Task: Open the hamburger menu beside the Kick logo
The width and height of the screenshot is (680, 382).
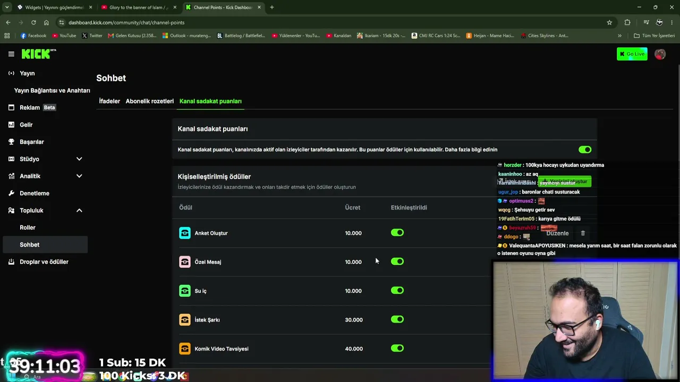Action: [11, 54]
